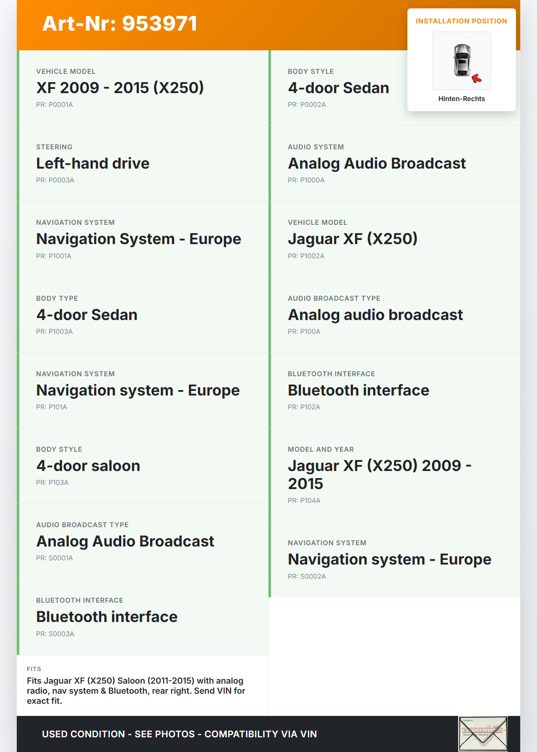Click the car installation position image
Viewport: 537px width, 752px height.
coord(461,61)
